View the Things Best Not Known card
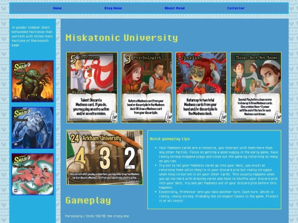The width and height of the screenshot is (298, 223). pyautogui.click(x=256, y=88)
